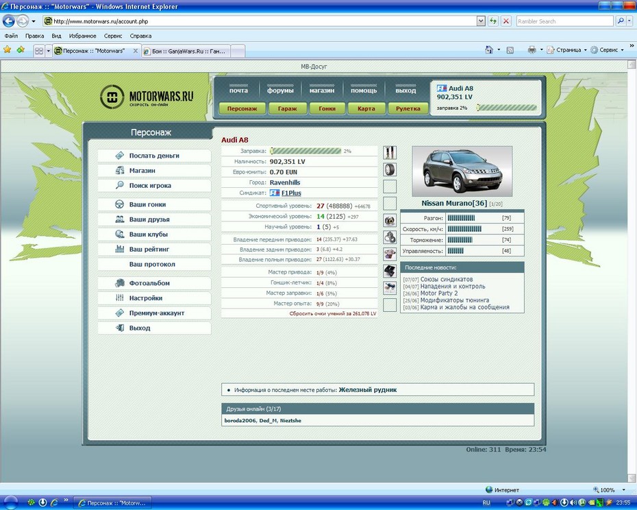
Task: Open Настройки in sidebar
Action: point(154,298)
